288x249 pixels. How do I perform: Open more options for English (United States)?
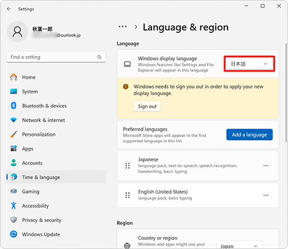[x=266, y=195]
